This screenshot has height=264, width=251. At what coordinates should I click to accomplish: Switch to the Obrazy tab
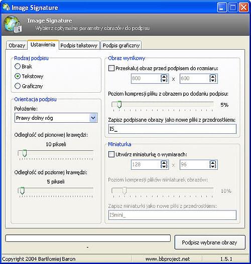pyautogui.click(x=17, y=46)
